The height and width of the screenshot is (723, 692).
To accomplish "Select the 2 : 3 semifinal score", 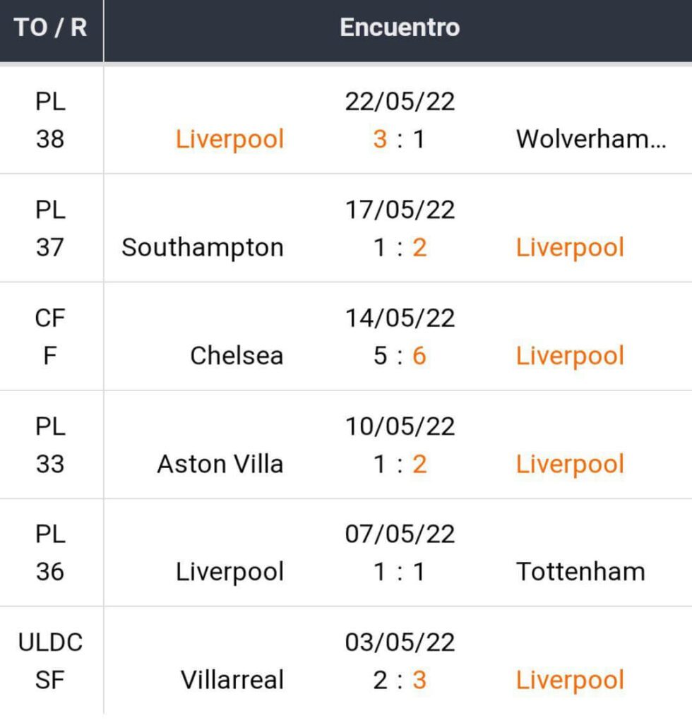I will pyautogui.click(x=400, y=680).
